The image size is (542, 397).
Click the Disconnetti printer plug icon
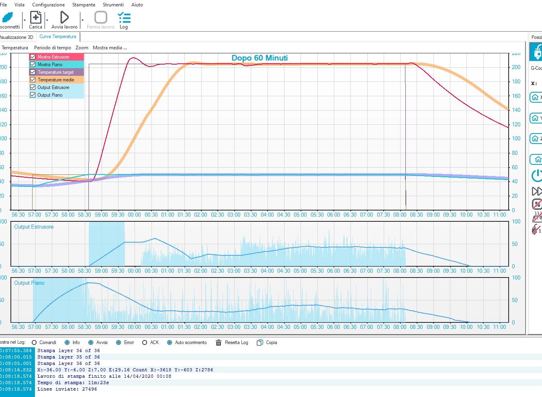8,18
